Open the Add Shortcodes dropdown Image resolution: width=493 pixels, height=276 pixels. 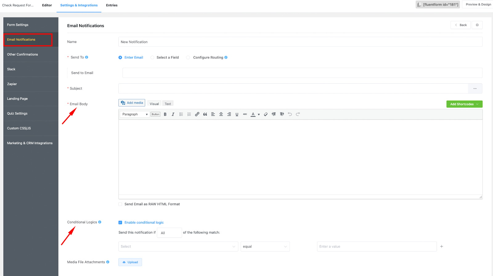click(x=464, y=104)
